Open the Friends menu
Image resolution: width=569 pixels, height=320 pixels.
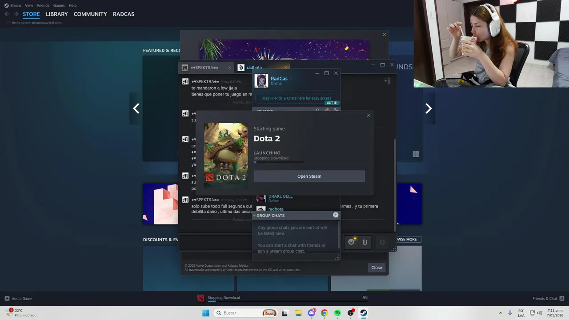point(43,5)
